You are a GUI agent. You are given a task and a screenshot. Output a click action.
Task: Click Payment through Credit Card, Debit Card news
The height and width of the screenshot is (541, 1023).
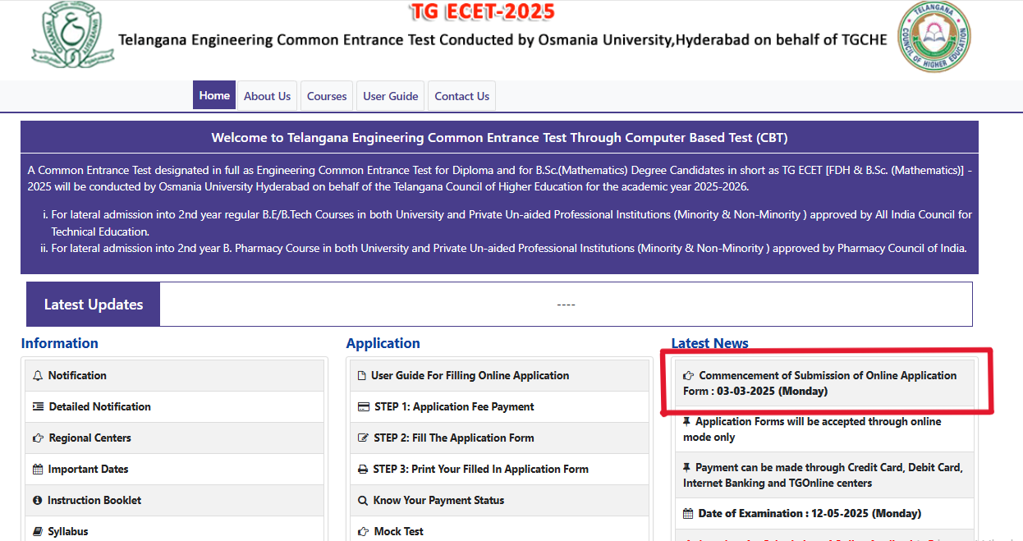pyautogui.click(x=825, y=475)
